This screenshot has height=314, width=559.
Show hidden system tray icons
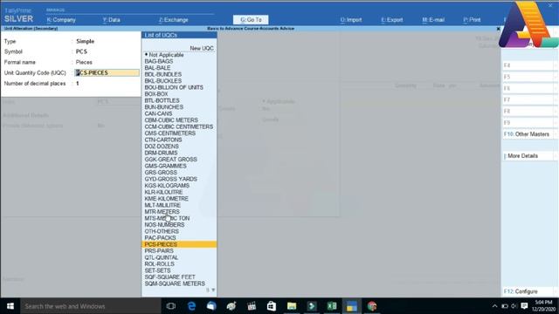pos(495,306)
